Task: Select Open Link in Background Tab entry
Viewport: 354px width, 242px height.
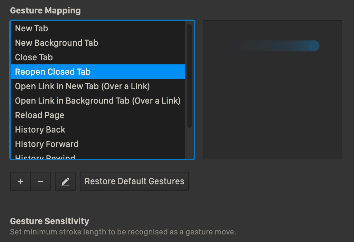Action: point(98,101)
